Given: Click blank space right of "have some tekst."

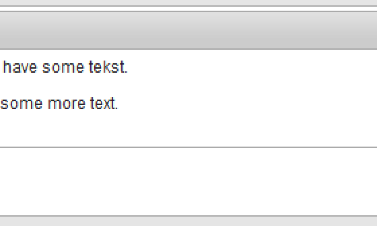Looking at the screenshot, I should coord(251,68).
